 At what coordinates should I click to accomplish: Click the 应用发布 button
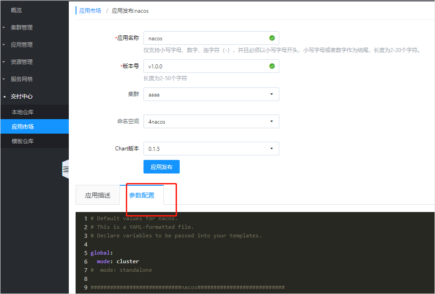[x=161, y=167]
